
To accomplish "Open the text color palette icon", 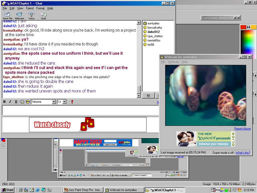I will coord(22,102).
